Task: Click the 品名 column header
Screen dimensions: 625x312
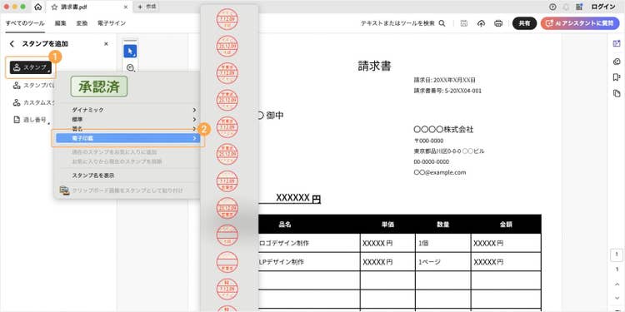Action: click(x=285, y=224)
